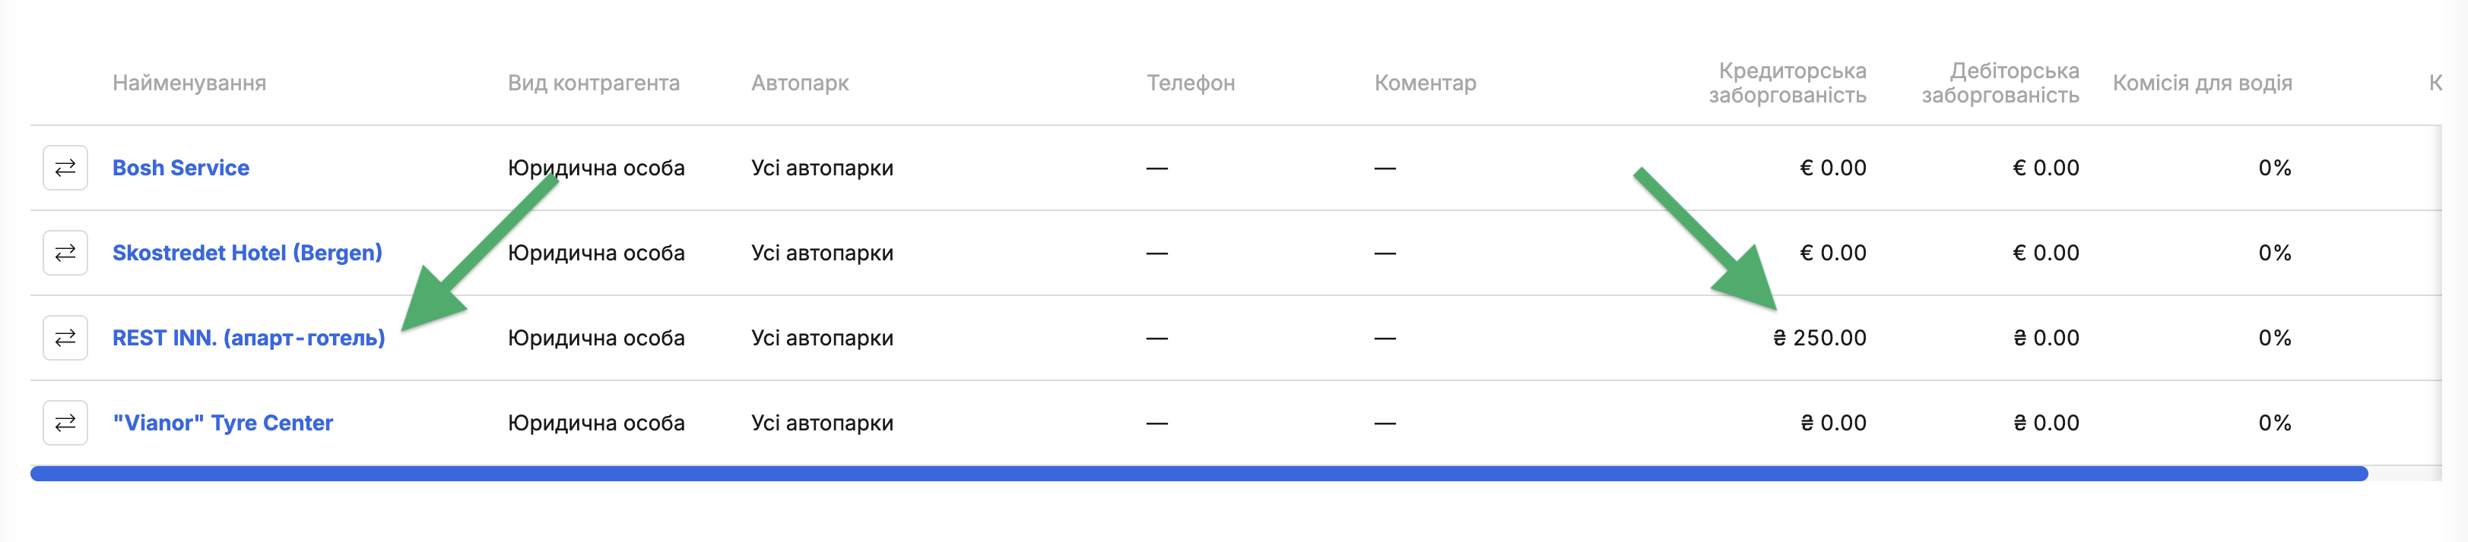Open "Vianor" Tyre Center contractor

click(222, 424)
